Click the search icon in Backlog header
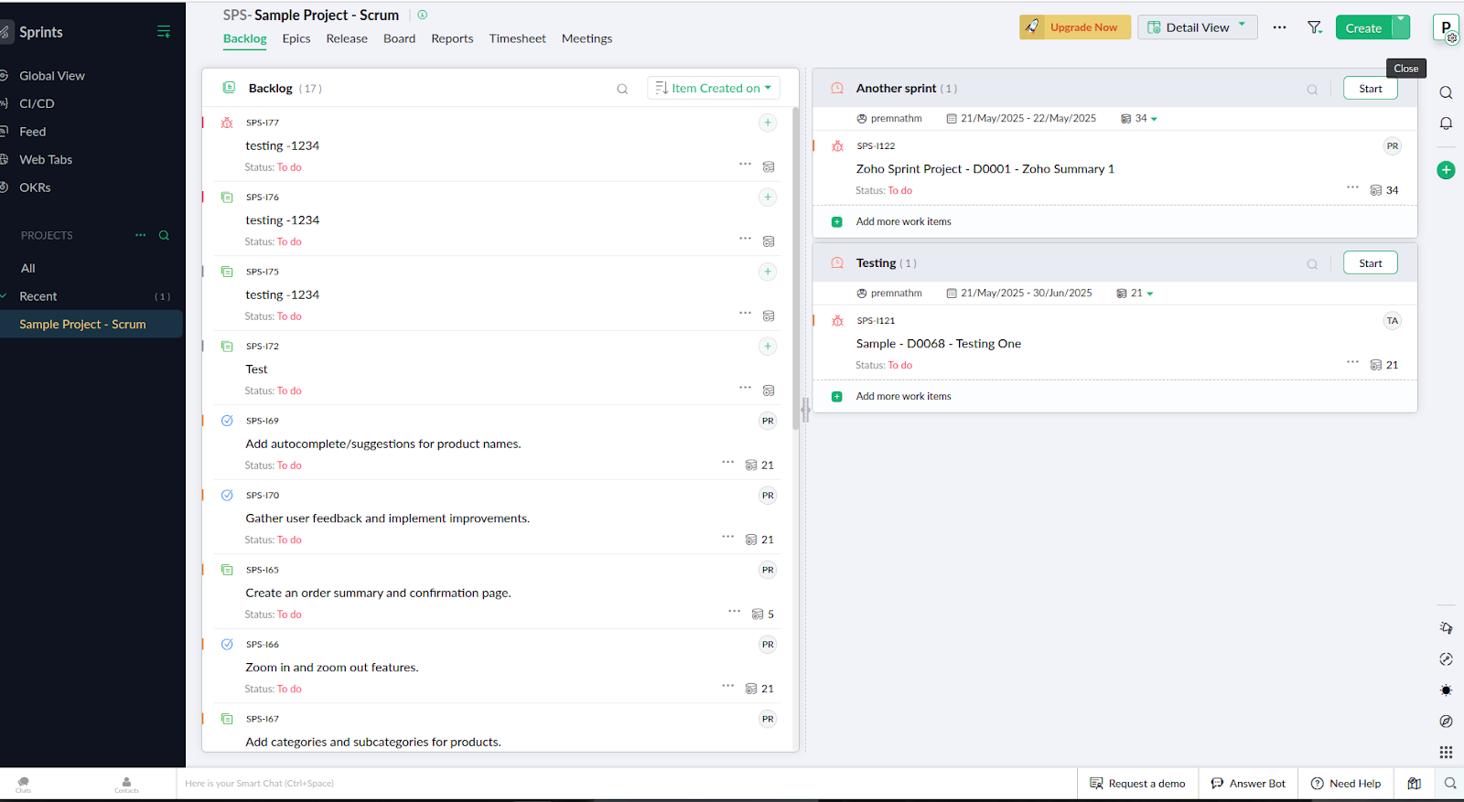The width and height of the screenshot is (1464, 802). (622, 89)
